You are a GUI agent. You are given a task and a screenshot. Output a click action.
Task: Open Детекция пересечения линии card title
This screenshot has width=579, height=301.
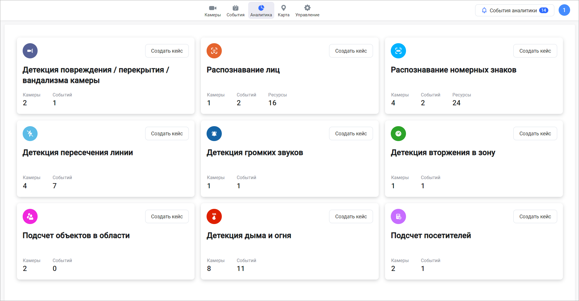tap(78, 153)
